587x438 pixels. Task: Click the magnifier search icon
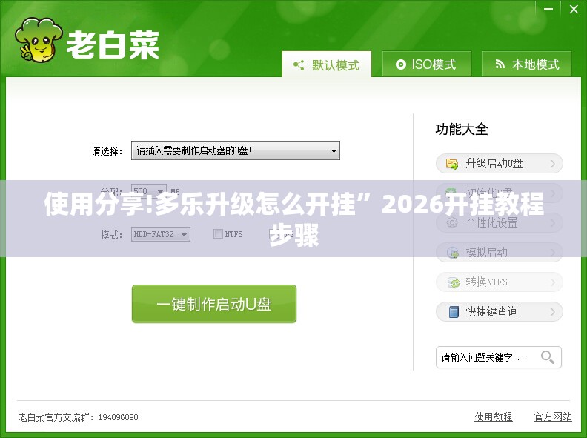[547, 356]
